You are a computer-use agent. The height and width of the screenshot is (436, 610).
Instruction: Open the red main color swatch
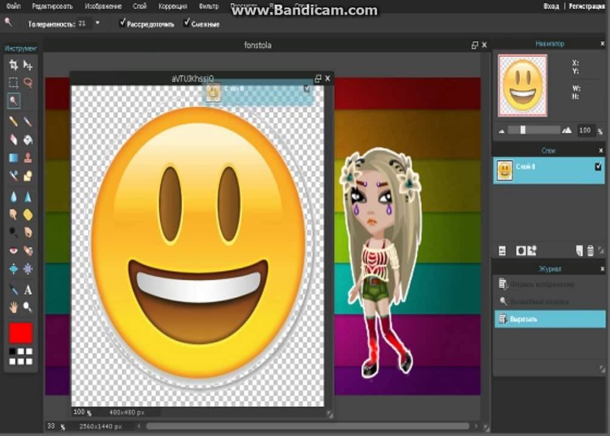pyautogui.click(x=21, y=333)
